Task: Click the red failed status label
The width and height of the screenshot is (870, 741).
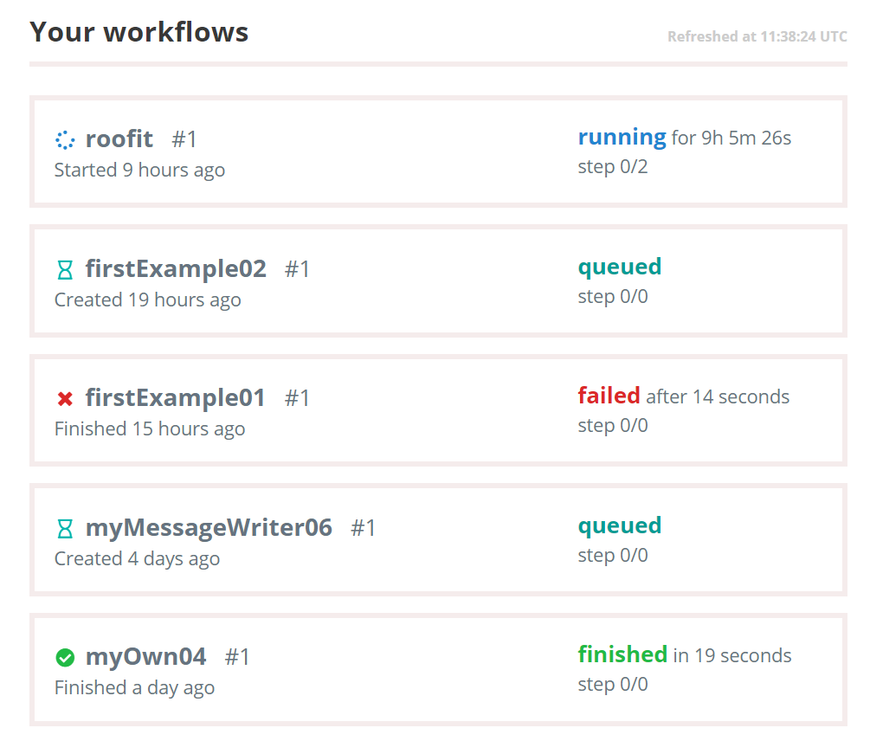Action: click(x=609, y=396)
